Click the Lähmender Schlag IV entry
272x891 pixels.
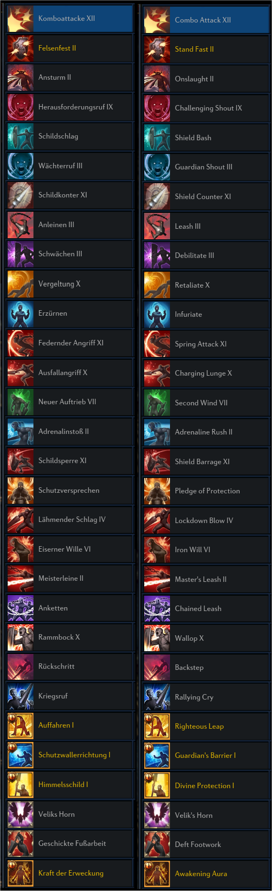click(70, 519)
